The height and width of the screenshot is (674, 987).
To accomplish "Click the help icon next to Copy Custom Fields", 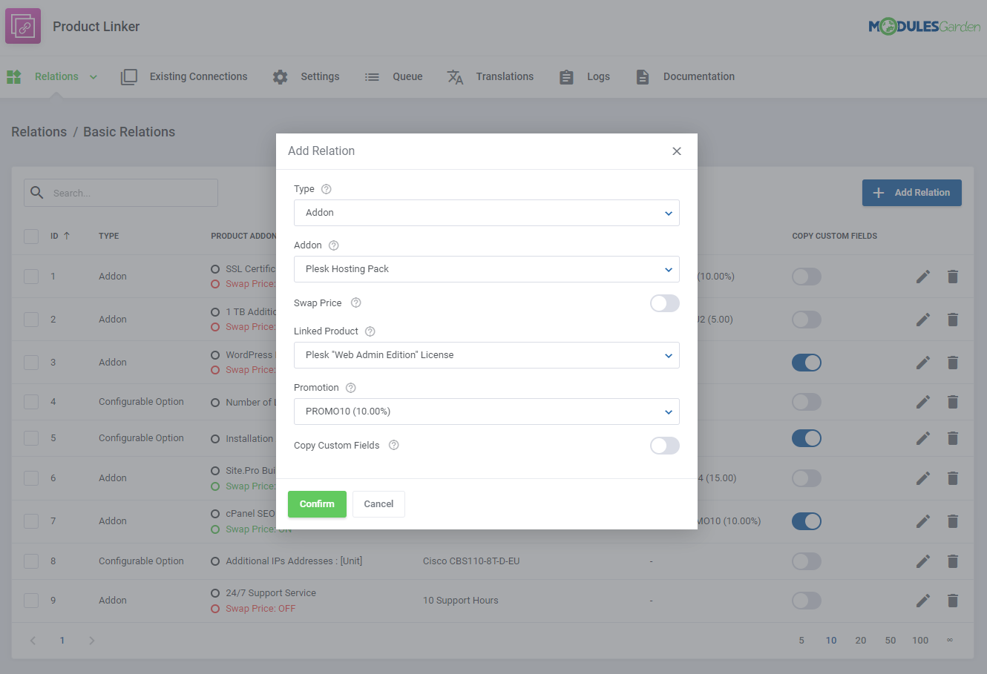I will point(394,446).
